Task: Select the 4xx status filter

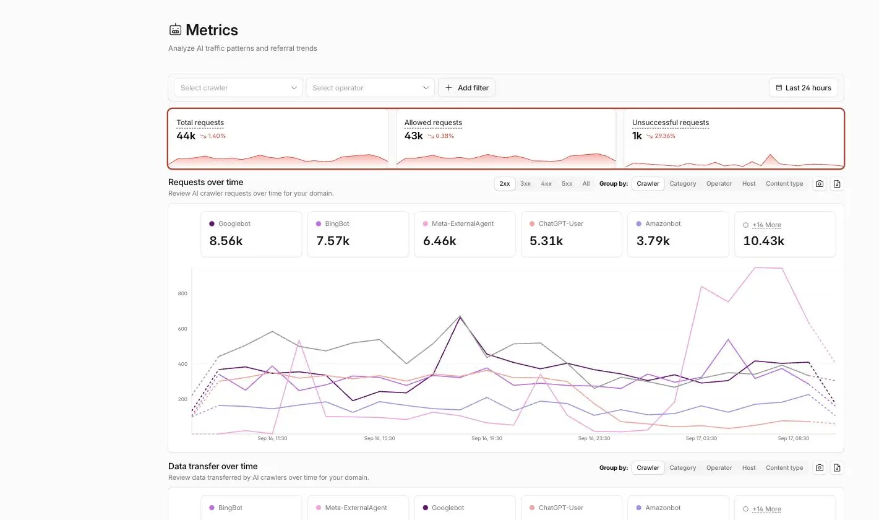Action: [546, 184]
